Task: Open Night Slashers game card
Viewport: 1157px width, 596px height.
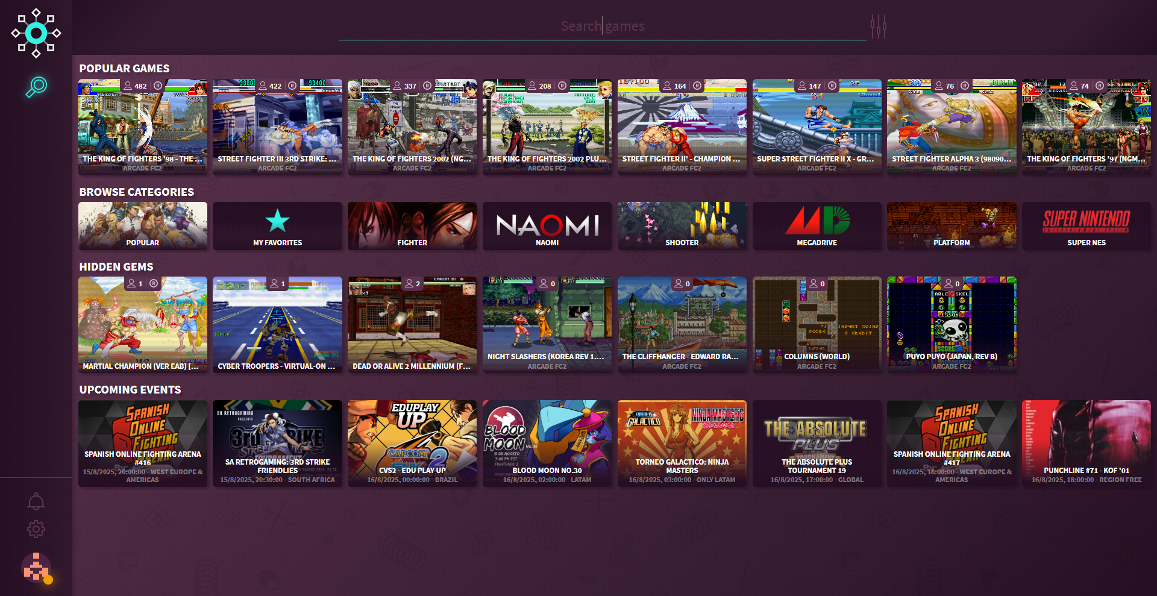Action: click(x=547, y=325)
